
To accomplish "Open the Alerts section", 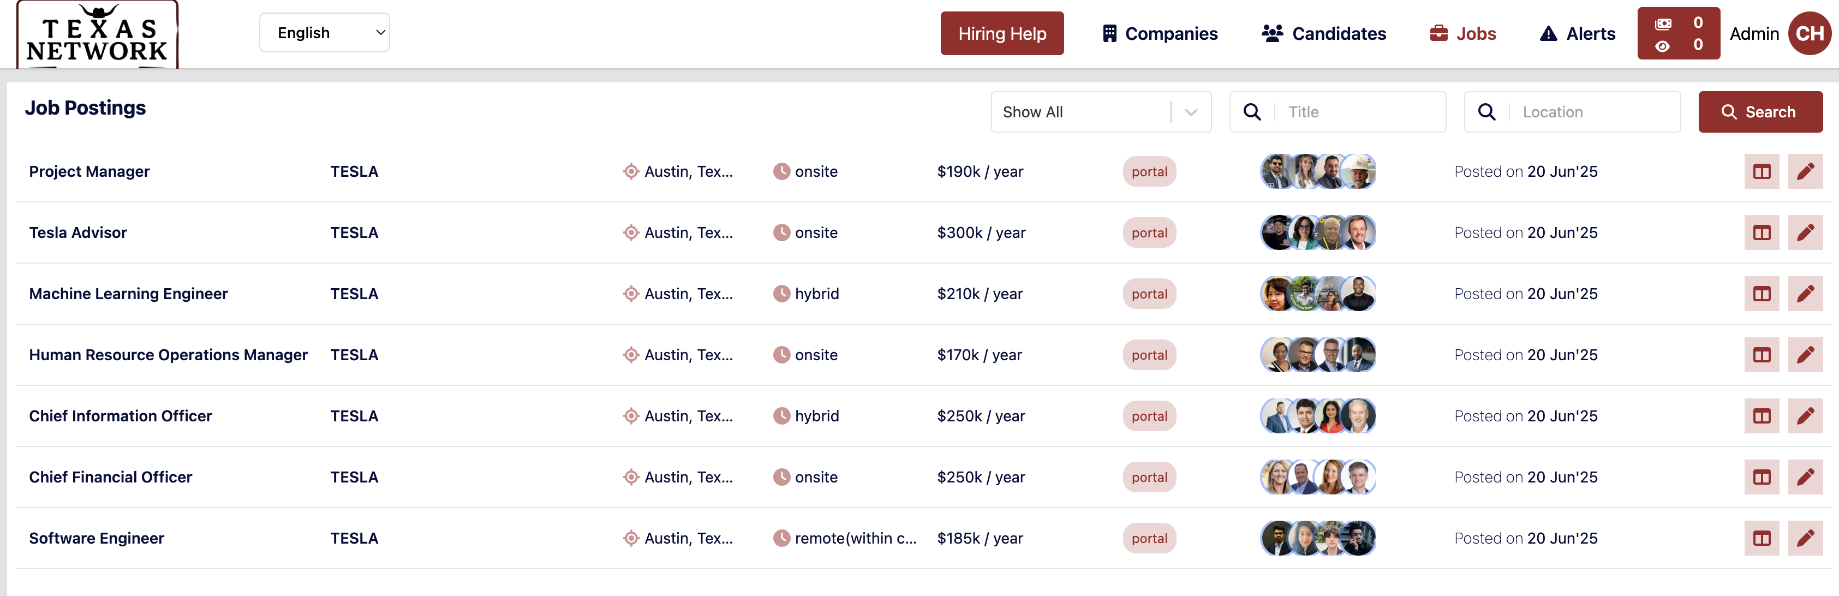I will (1577, 33).
